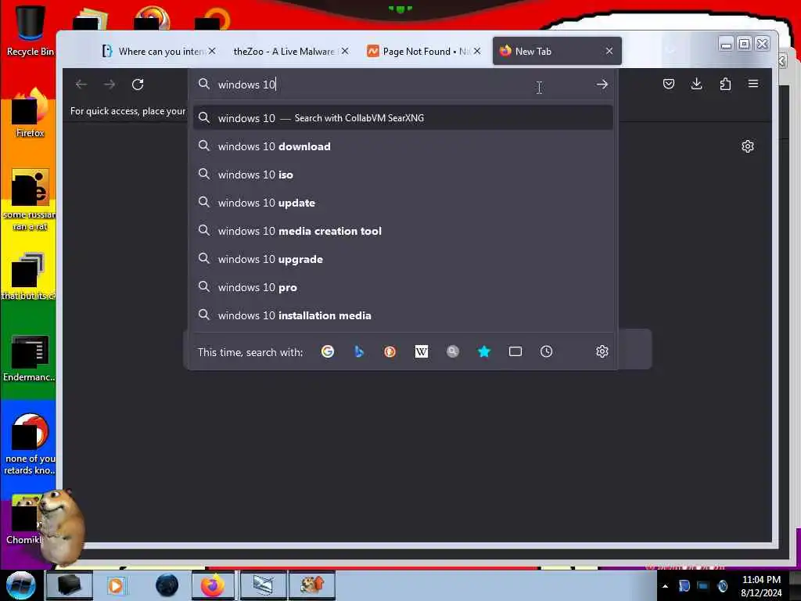The height and width of the screenshot is (601, 801).
Task: Click the back navigation arrow
Action: [81, 85]
